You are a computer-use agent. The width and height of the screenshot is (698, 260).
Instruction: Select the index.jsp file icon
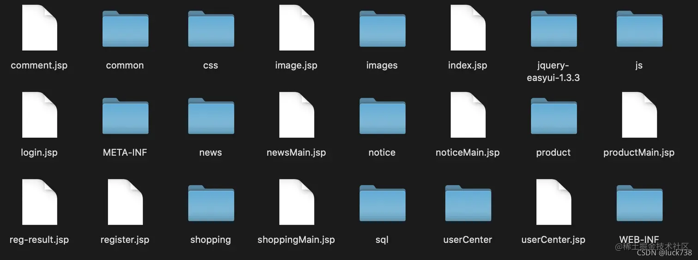pyautogui.click(x=468, y=28)
